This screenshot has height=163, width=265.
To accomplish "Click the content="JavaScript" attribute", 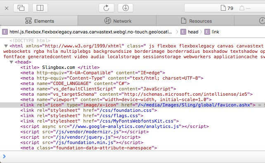I will [x=146, y=89].
